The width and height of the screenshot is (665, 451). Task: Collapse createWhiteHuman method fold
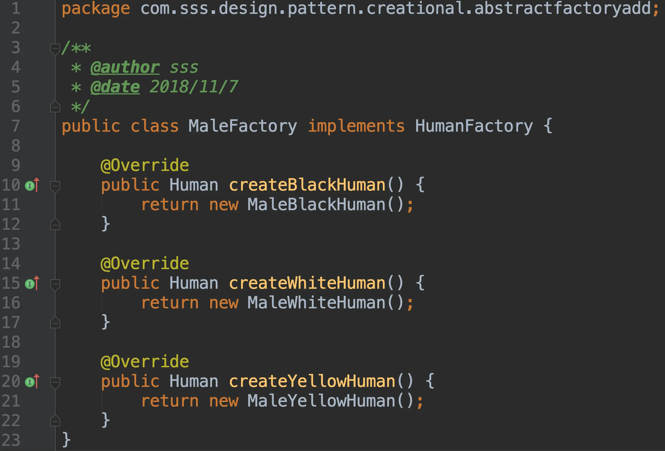[x=55, y=284]
